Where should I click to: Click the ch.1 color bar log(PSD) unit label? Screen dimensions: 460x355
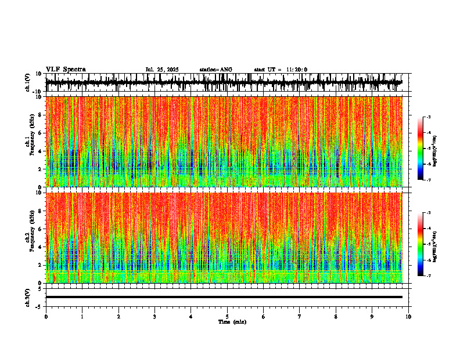435,151
